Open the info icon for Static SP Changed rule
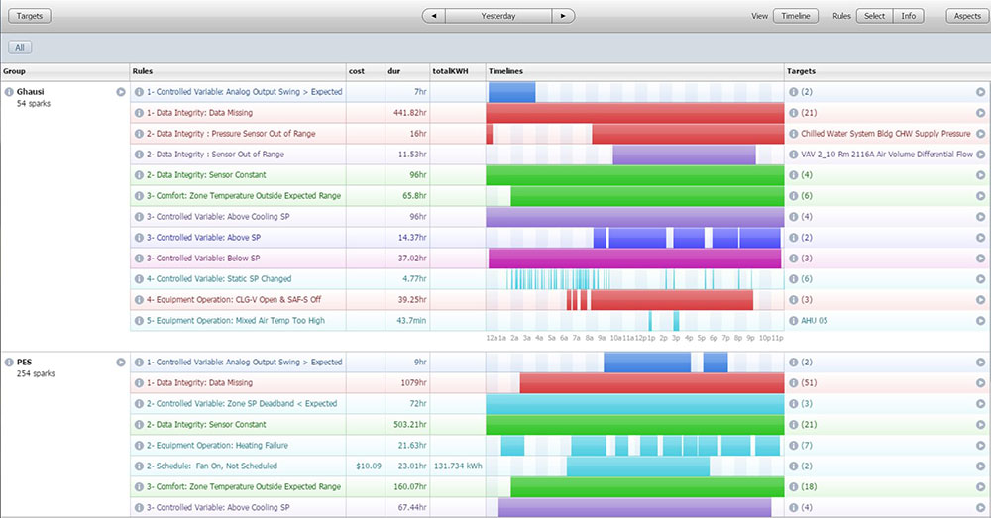The image size is (991, 518). tap(139, 278)
